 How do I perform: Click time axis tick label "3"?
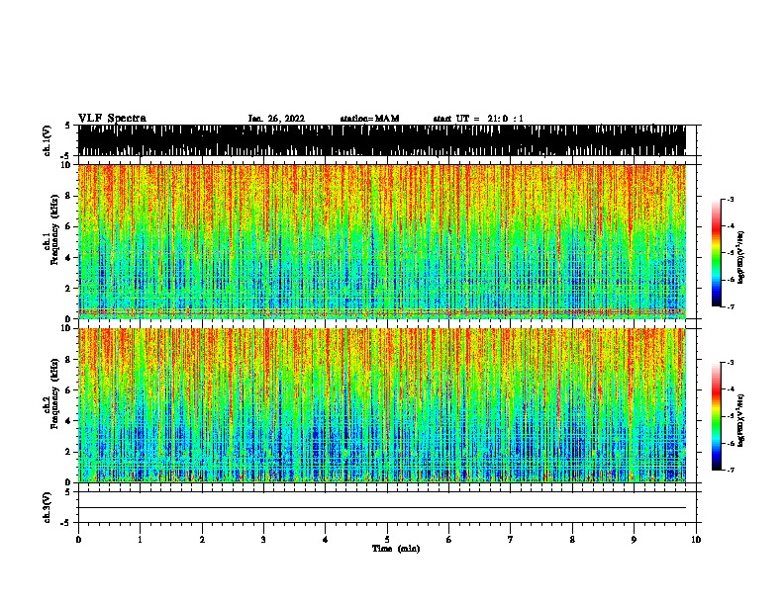tap(263, 540)
